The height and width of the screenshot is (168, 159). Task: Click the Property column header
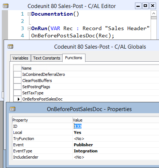coord(43,120)
